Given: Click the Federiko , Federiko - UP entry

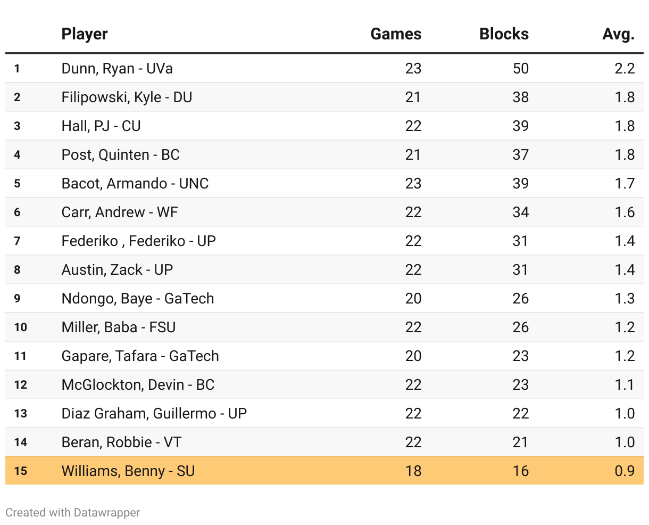Looking at the screenshot, I should 139,241.
